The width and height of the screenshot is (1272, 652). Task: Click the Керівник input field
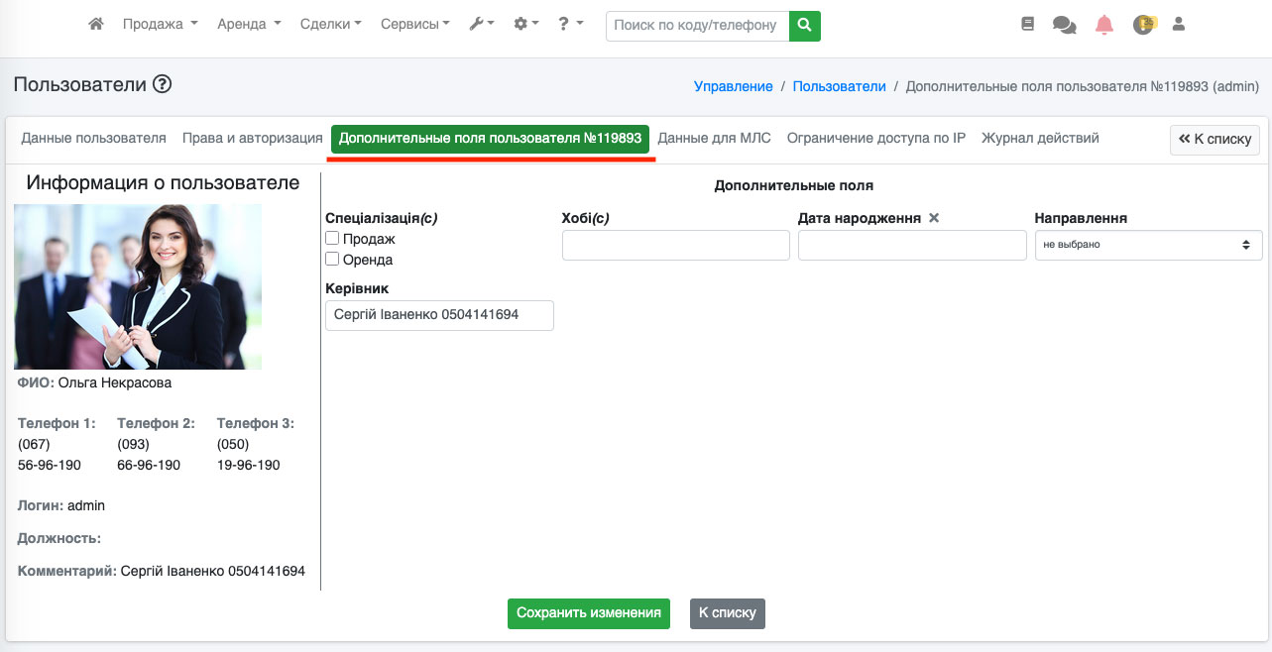(x=439, y=315)
